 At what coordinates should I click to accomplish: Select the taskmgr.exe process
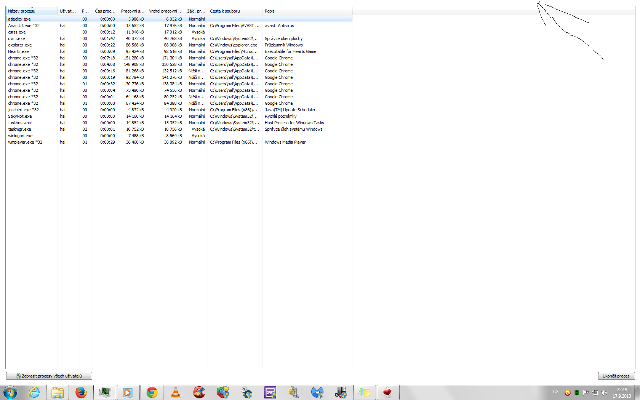(179, 129)
